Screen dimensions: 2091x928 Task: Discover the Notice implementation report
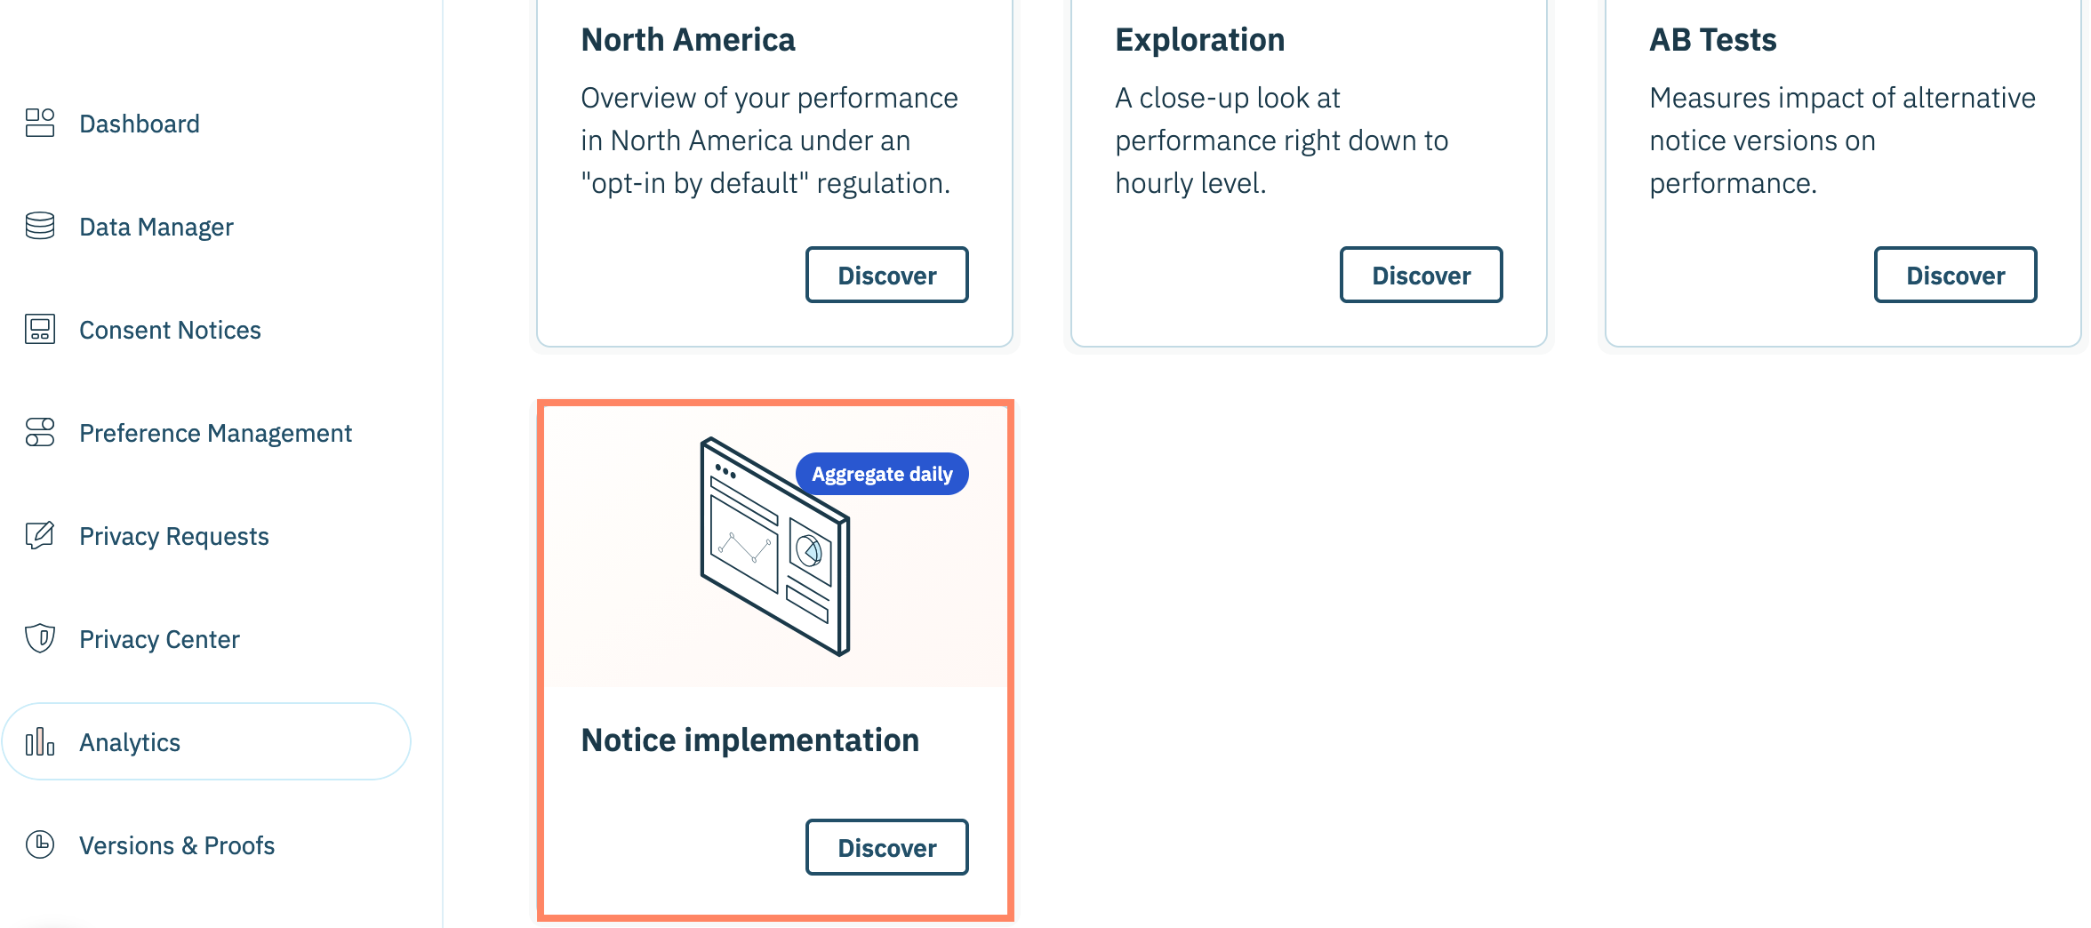(x=886, y=848)
